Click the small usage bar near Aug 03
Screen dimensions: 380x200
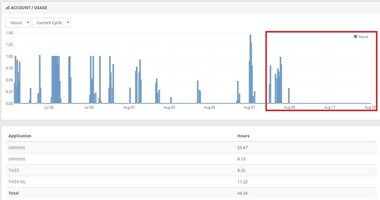(171, 100)
